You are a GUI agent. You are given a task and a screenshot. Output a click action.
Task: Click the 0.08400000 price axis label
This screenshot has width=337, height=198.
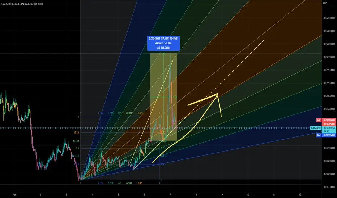pos(329,96)
